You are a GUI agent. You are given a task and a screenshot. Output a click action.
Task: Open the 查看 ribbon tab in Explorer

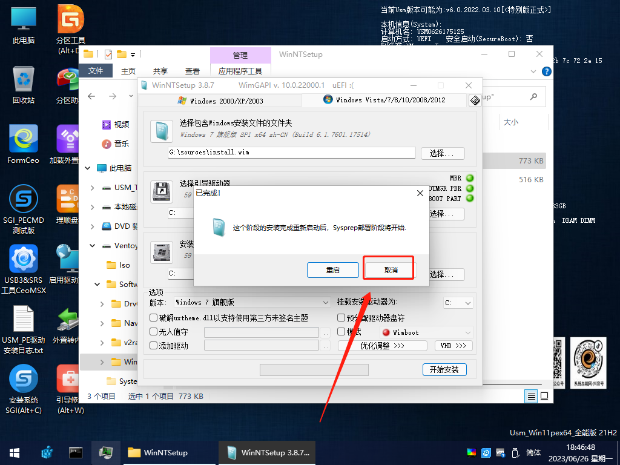(192, 71)
